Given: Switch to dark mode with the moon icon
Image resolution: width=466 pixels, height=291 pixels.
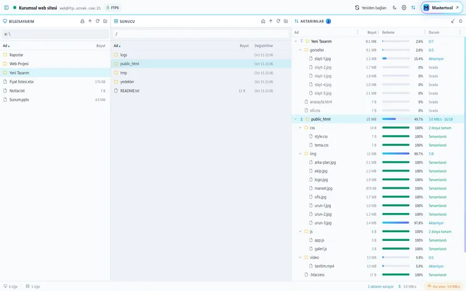Looking at the screenshot, I should [x=395, y=8].
